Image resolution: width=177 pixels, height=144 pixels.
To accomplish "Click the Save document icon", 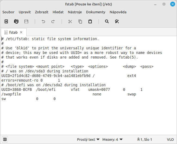I will click(26, 21).
